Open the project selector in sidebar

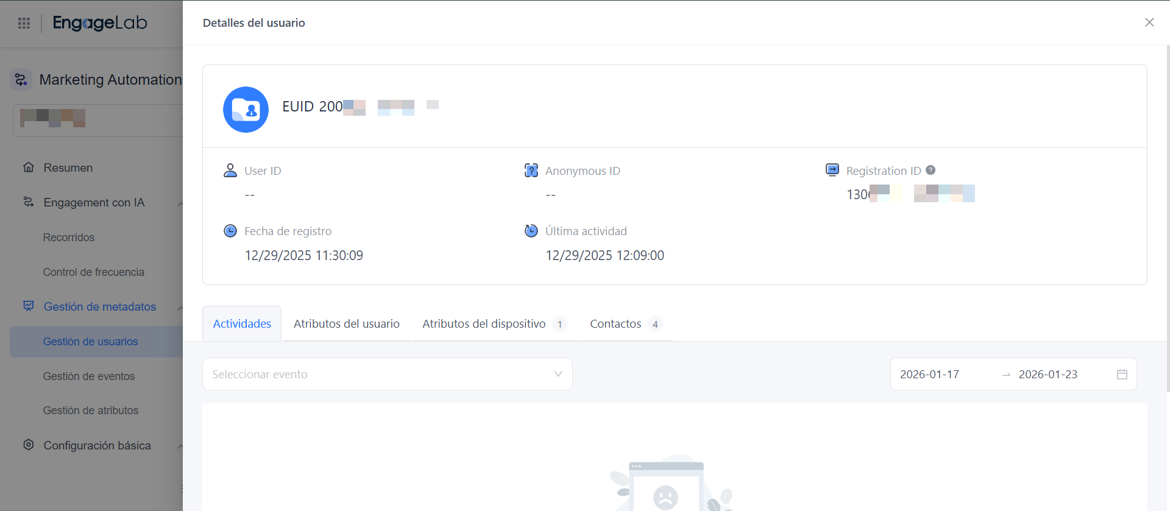tap(97, 120)
